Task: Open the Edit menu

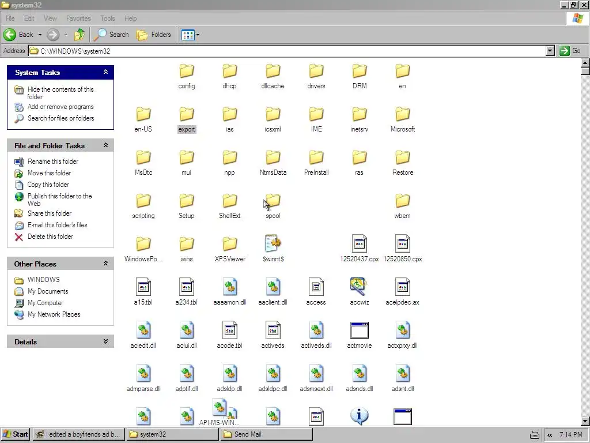Action: pyautogui.click(x=29, y=18)
